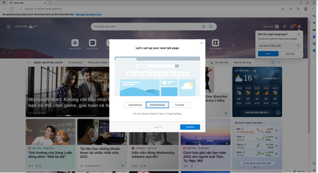Open the apps grid launcher icon
Screen dimensions: 318x173
point(9,27)
